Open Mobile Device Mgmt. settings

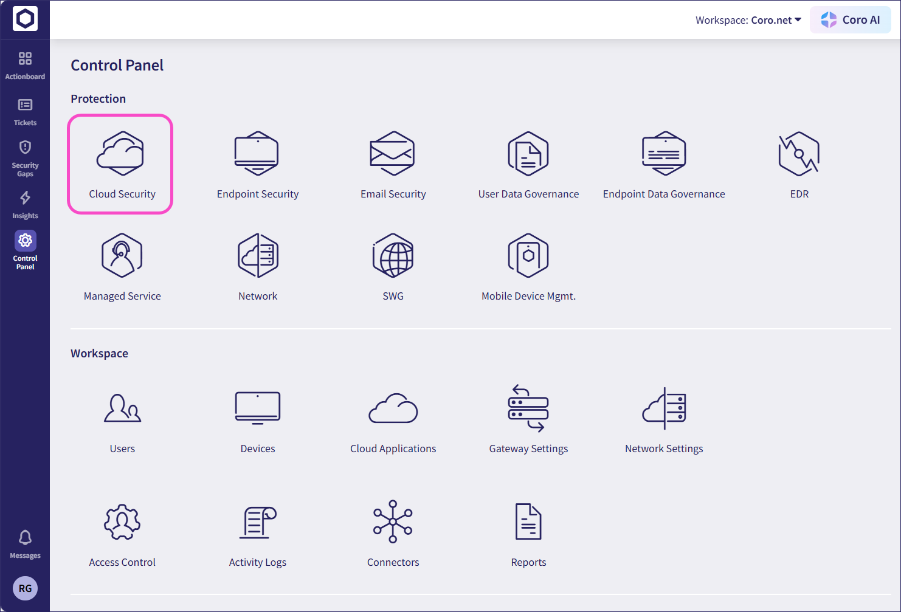point(528,266)
